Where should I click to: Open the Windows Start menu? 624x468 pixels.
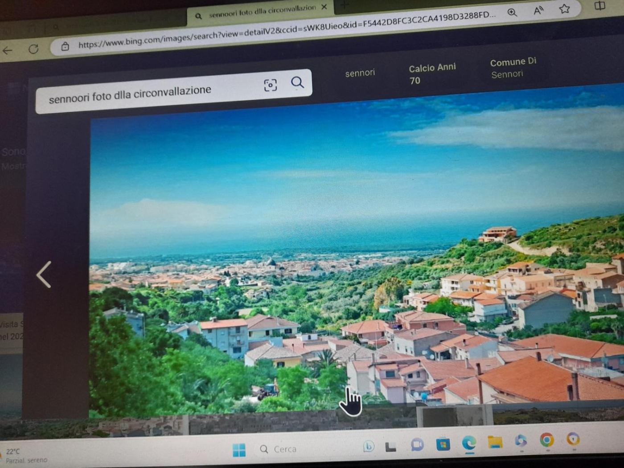[x=239, y=450]
